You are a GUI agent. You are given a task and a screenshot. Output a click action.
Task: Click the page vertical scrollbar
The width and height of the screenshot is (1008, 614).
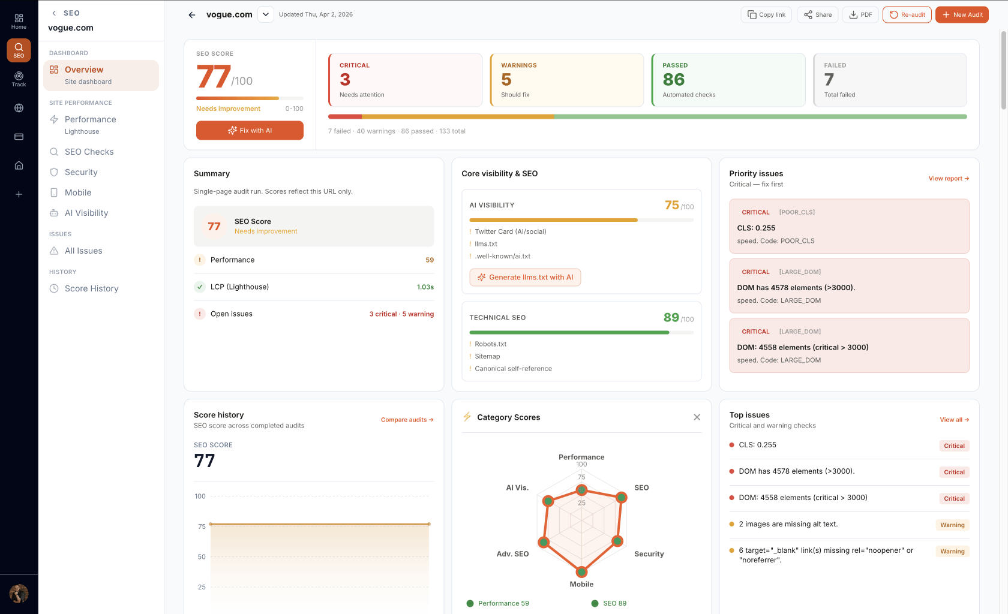[1003, 72]
